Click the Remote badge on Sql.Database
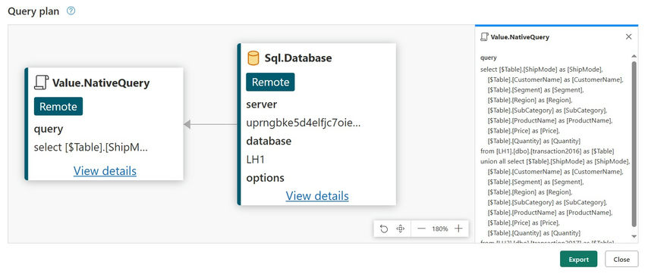This screenshot has width=645, height=274. [x=271, y=82]
